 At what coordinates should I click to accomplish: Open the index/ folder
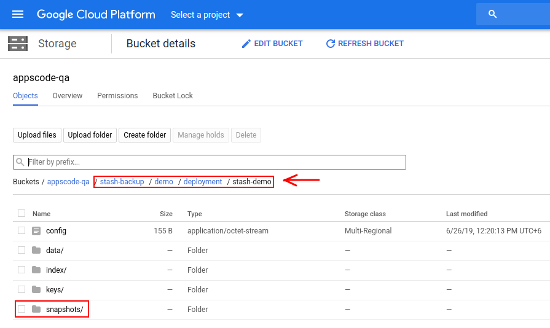[x=56, y=270]
